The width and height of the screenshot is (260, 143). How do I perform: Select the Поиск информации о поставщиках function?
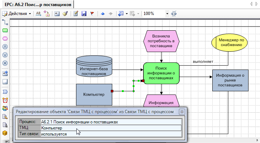pos(161,73)
